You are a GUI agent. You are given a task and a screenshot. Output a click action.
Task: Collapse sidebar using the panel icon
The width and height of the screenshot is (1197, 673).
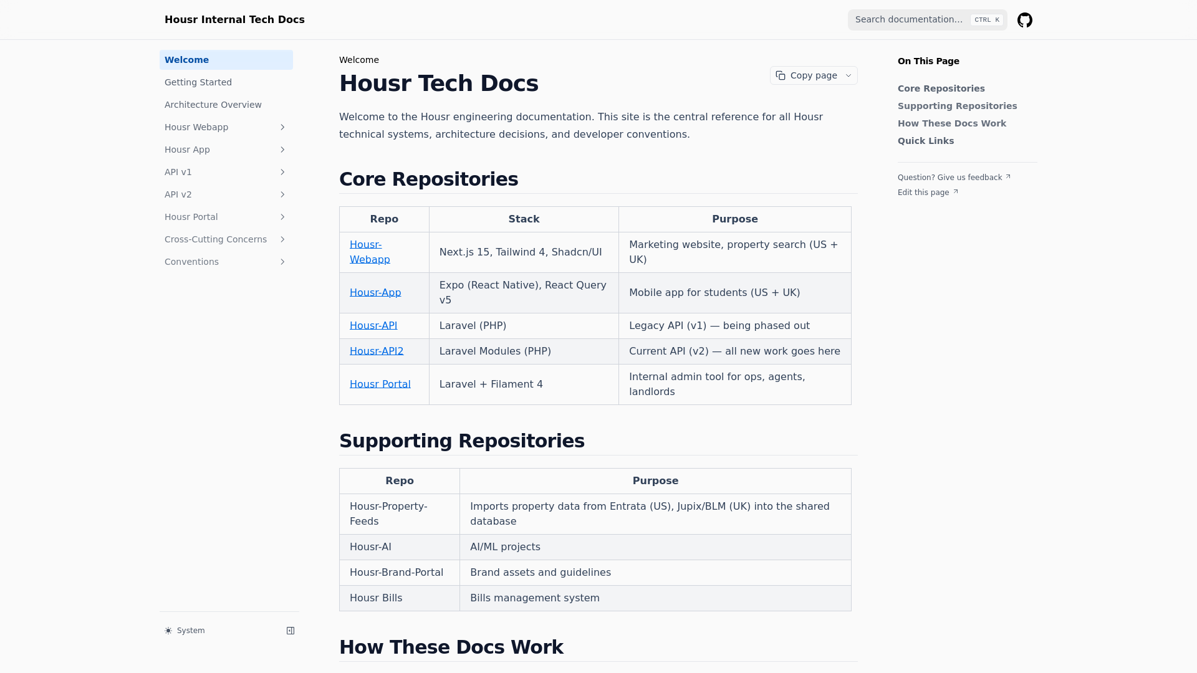tap(291, 631)
